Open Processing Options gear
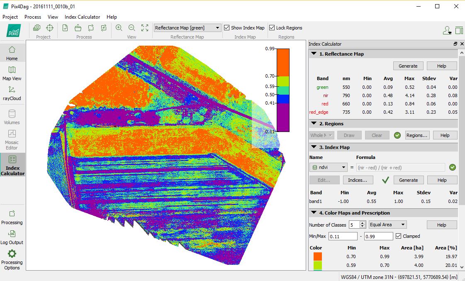Screen dimensions: 465x281 [12, 259]
